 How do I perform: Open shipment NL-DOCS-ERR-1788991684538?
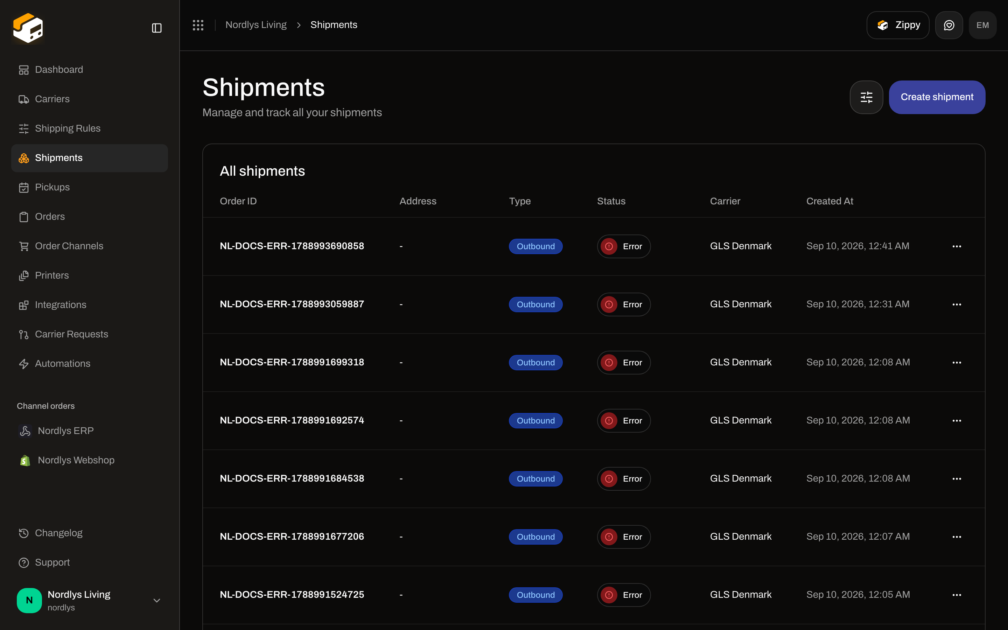pos(292,478)
